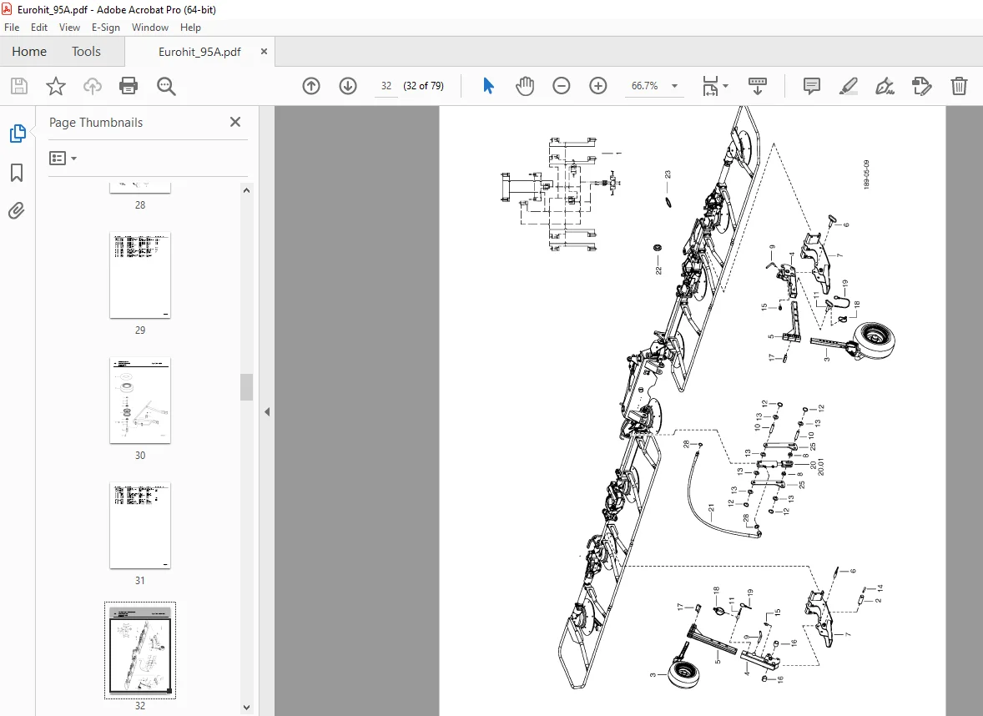Open the Help menu
The image size is (983, 716).
pyautogui.click(x=190, y=27)
